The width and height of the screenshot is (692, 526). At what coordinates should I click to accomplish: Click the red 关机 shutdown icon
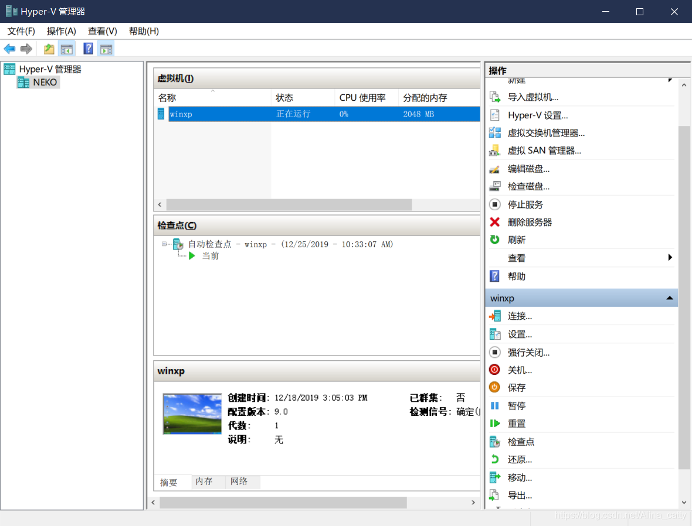495,370
